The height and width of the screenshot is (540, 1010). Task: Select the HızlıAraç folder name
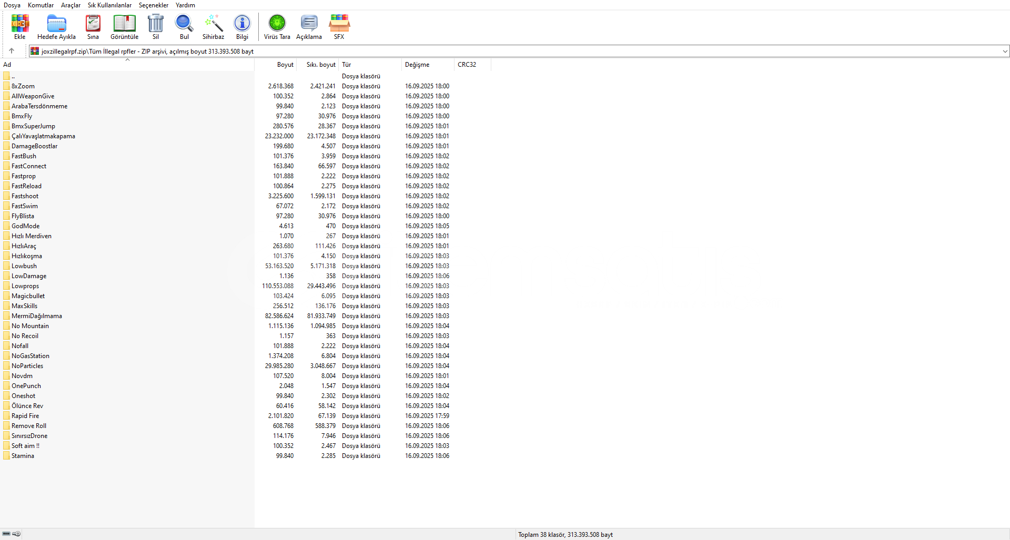24,246
